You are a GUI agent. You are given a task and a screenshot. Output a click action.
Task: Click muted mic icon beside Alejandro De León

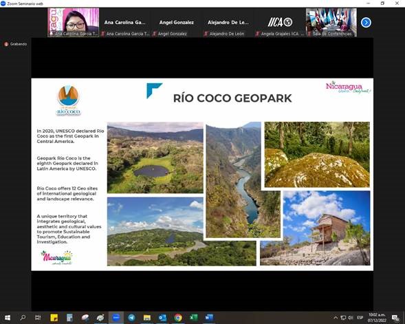(x=206, y=34)
